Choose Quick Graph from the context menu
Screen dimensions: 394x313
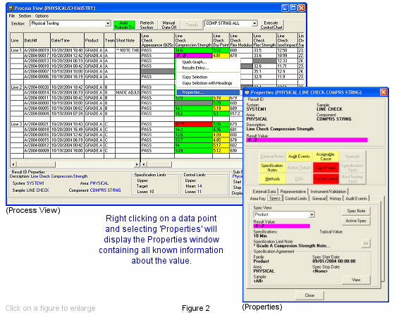(x=195, y=62)
